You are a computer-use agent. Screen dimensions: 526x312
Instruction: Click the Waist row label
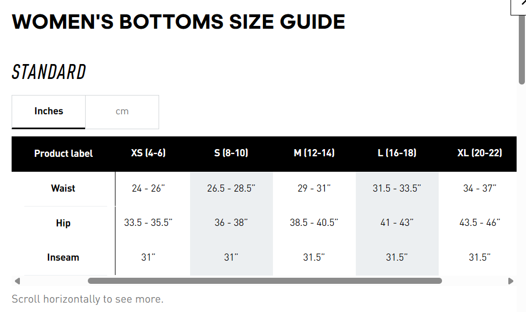pyautogui.click(x=63, y=188)
